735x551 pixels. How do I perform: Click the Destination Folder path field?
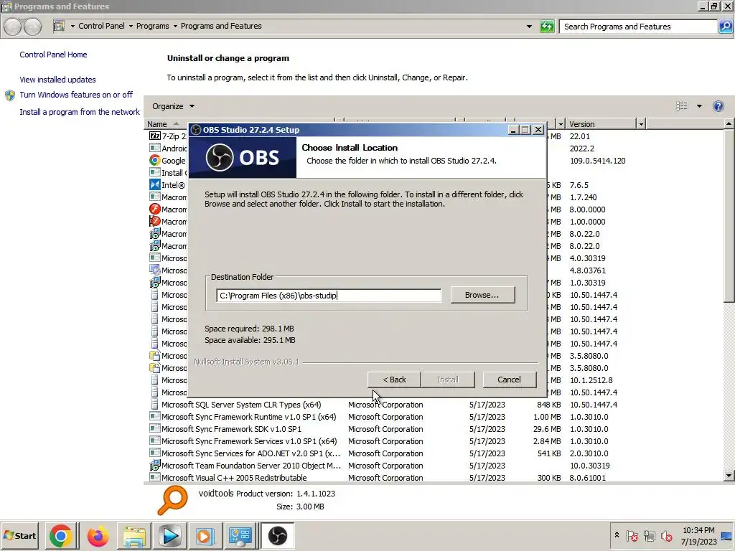click(328, 296)
